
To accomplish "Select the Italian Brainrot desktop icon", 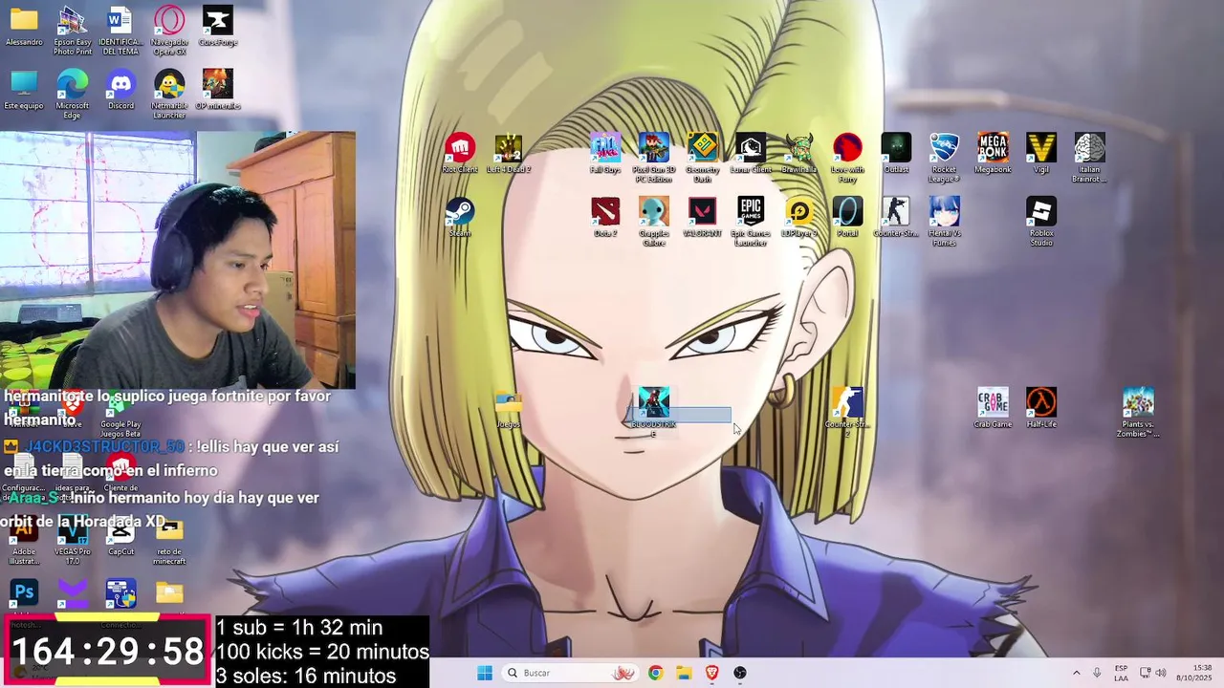I will pyautogui.click(x=1089, y=158).
